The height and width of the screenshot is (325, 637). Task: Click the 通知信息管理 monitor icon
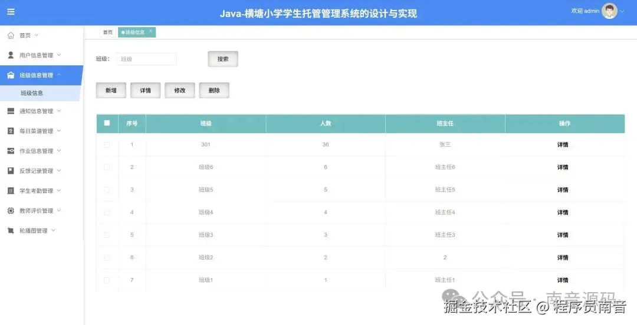[x=11, y=111]
